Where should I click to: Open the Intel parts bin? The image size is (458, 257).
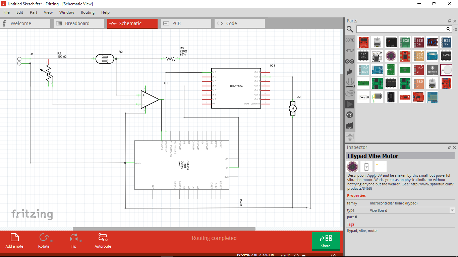pos(350,93)
